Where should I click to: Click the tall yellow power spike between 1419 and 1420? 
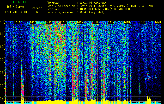pyautogui.click(x=149, y=100)
